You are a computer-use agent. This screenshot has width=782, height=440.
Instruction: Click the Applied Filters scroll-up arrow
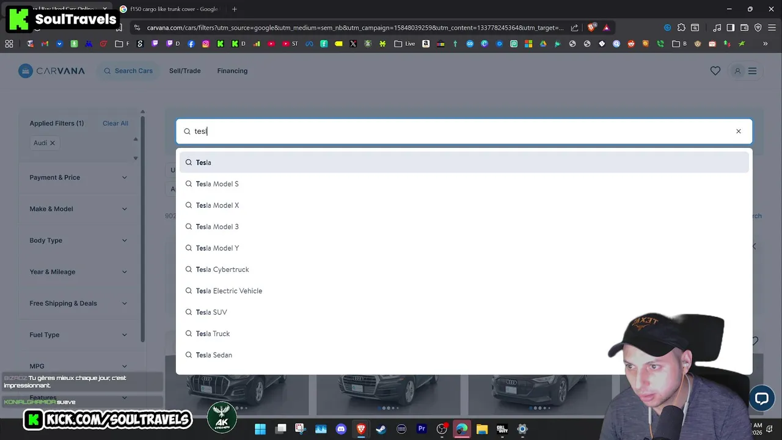[x=136, y=139]
